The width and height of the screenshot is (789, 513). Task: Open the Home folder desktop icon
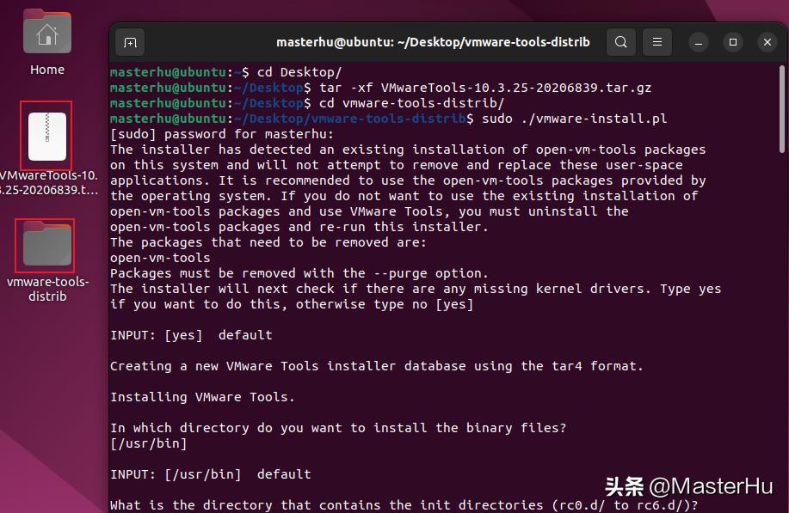click(46, 31)
